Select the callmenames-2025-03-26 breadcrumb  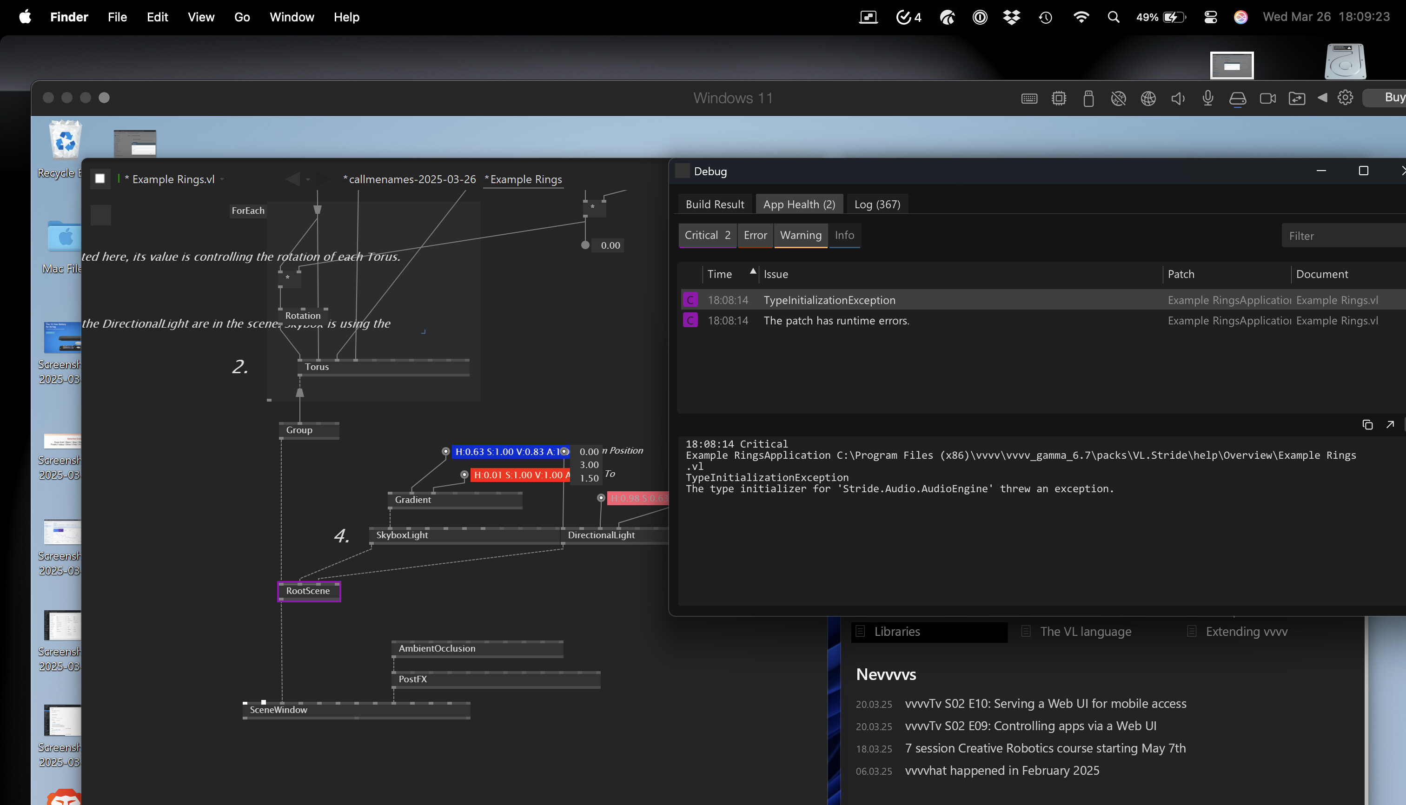pos(409,179)
